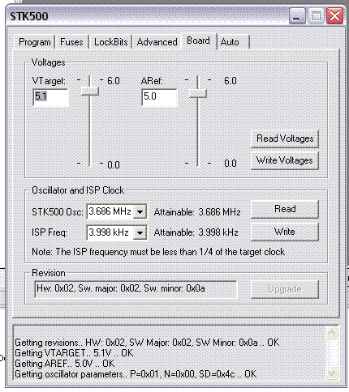Viewport: 349px width, 392px height.
Task: Click the ISP frequency note text
Action: click(158, 252)
